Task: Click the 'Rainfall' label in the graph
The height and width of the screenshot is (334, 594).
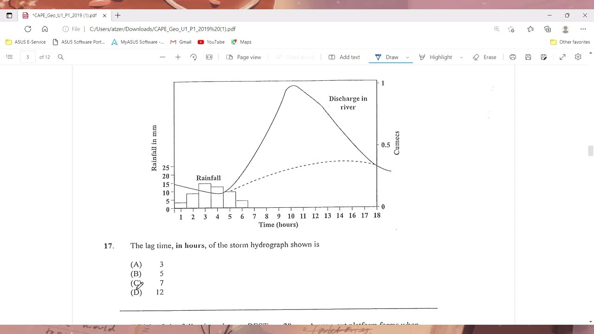Action: pos(208,178)
